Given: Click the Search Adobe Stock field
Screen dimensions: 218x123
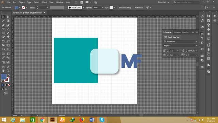Looking at the screenshot, I should coord(186,2).
